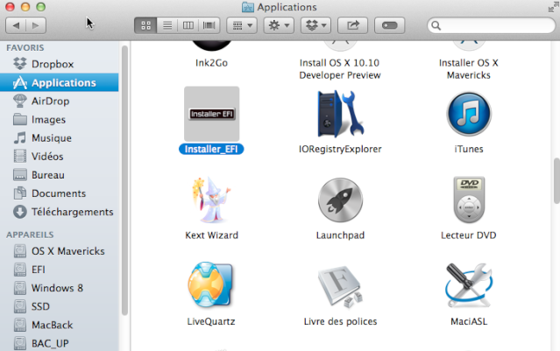The width and height of the screenshot is (560, 351).
Task: Click the main file list scrollbar
Action: pyautogui.click(x=556, y=181)
